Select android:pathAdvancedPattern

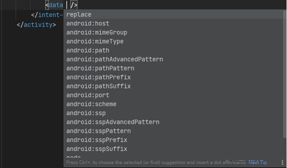tap(173, 59)
